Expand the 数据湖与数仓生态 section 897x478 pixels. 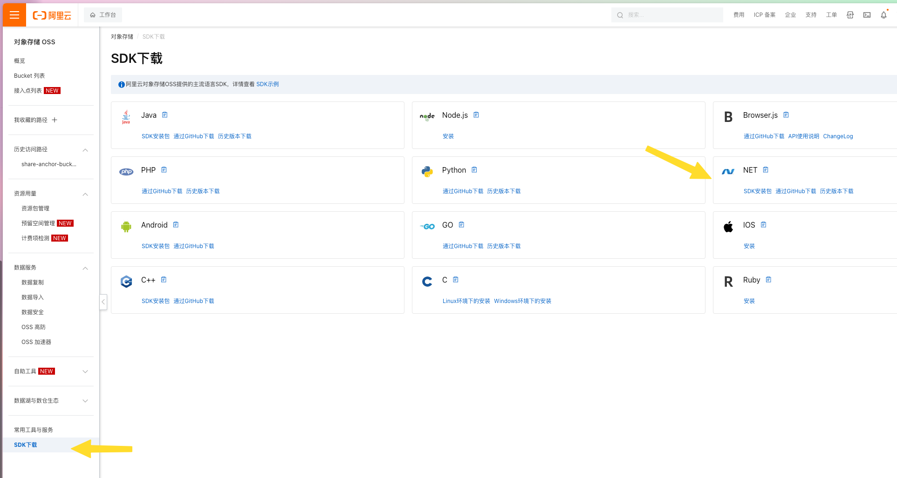point(85,401)
